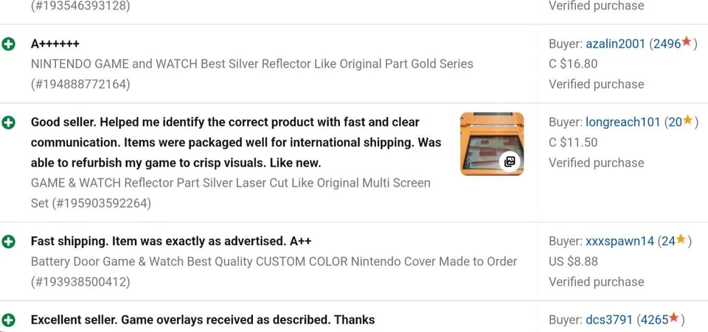Click green plus icon beside 'Fast shipping' review
708x332 pixels.
pyautogui.click(x=9, y=241)
